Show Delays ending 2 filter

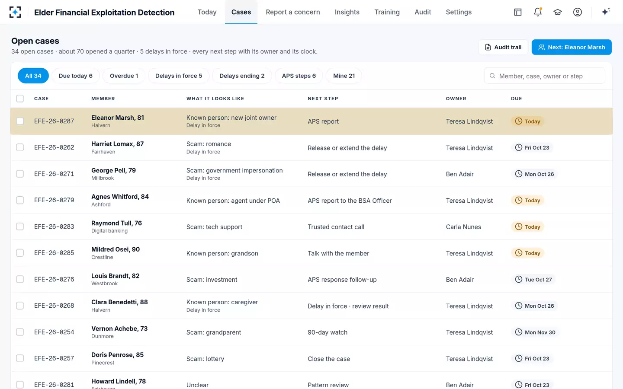coord(242,76)
